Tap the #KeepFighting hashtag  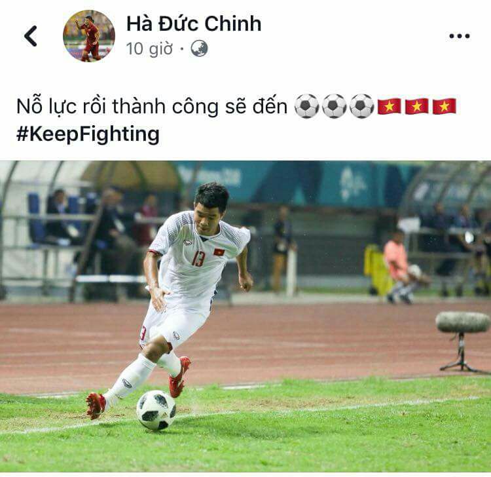(x=88, y=134)
